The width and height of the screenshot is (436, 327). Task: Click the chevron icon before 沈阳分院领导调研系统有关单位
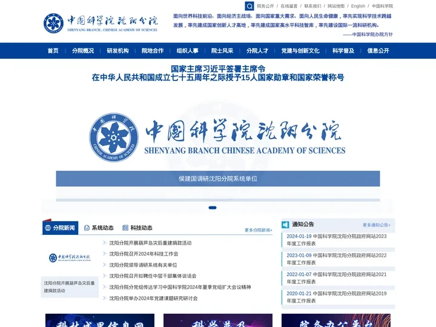coord(105,265)
